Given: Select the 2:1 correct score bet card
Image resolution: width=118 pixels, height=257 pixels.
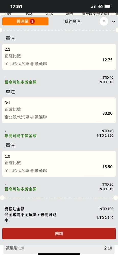Looking at the screenshot, I should pyautogui.click(x=59, y=57).
